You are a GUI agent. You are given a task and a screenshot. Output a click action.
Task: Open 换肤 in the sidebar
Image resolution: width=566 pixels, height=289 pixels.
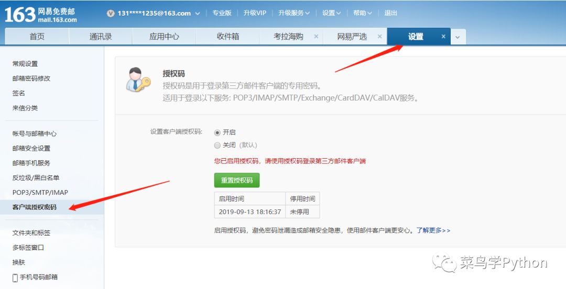pyautogui.click(x=19, y=263)
